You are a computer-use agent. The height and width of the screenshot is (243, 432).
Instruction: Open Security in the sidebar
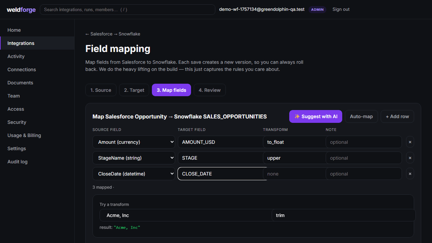coord(37,122)
